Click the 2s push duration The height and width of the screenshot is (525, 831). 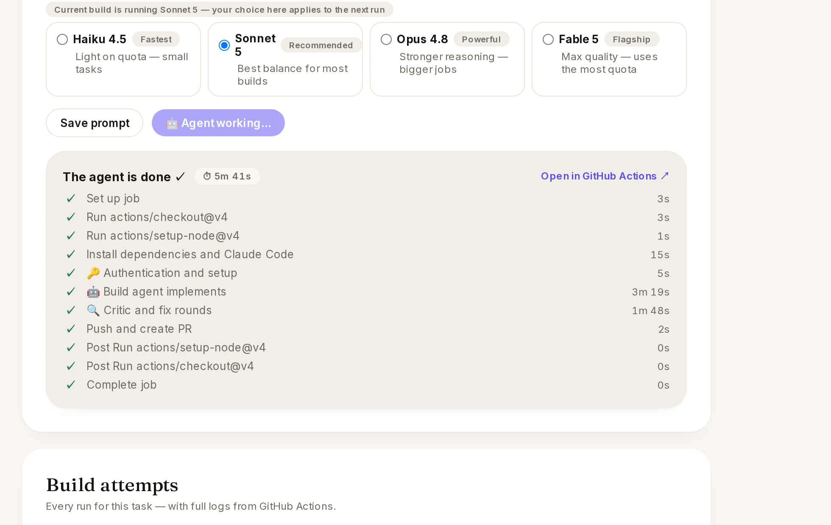pos(664,329)
